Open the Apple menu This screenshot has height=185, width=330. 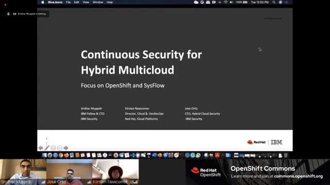coord(43,2)
